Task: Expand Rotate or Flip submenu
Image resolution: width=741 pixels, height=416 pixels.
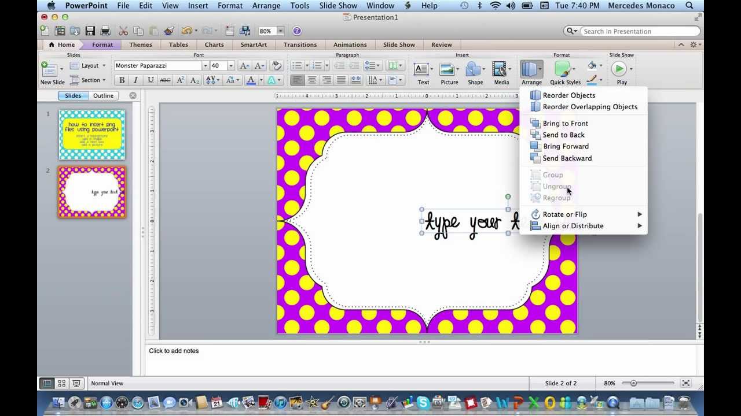Action: (583, 214)
